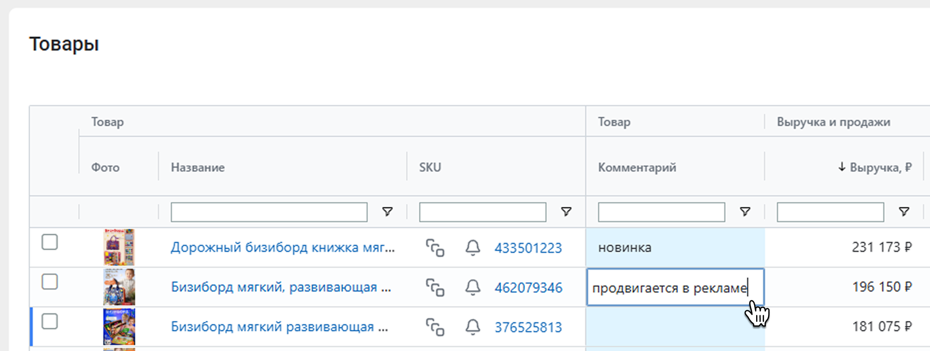
Task: Click the Название filter text field
Action: pos(269,212)
